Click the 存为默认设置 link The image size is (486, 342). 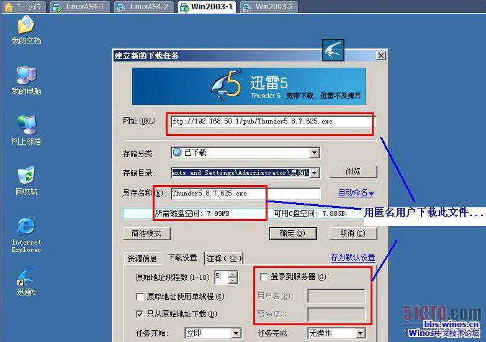(x=353, y=258)
